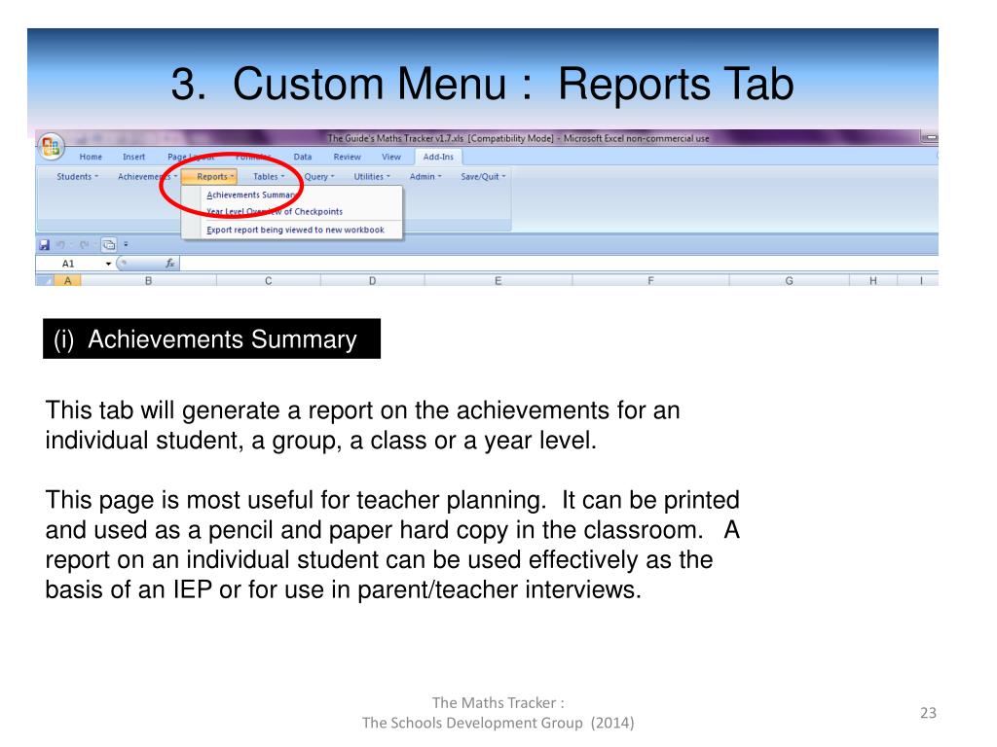Open the Students dropdown menu

coord(77,177)
